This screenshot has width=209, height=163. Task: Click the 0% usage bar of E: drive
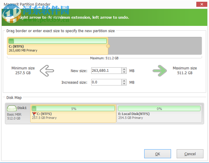point(159,108)
